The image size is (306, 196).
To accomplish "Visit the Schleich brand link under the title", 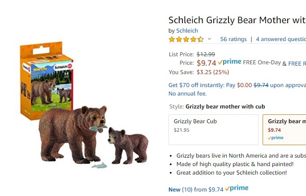I will click(187, 30).
